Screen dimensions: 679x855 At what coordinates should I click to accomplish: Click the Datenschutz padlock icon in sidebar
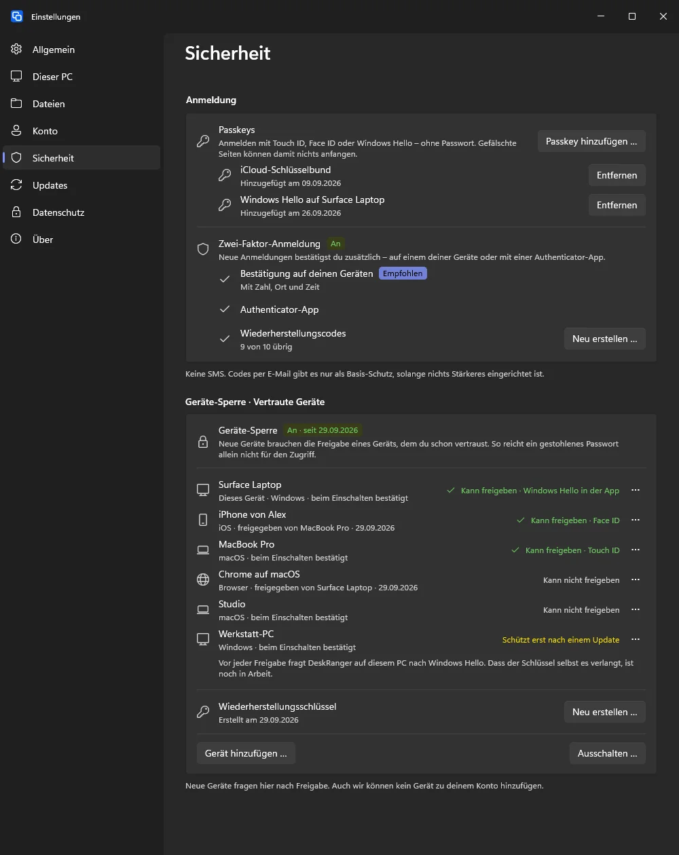[17, 212]
